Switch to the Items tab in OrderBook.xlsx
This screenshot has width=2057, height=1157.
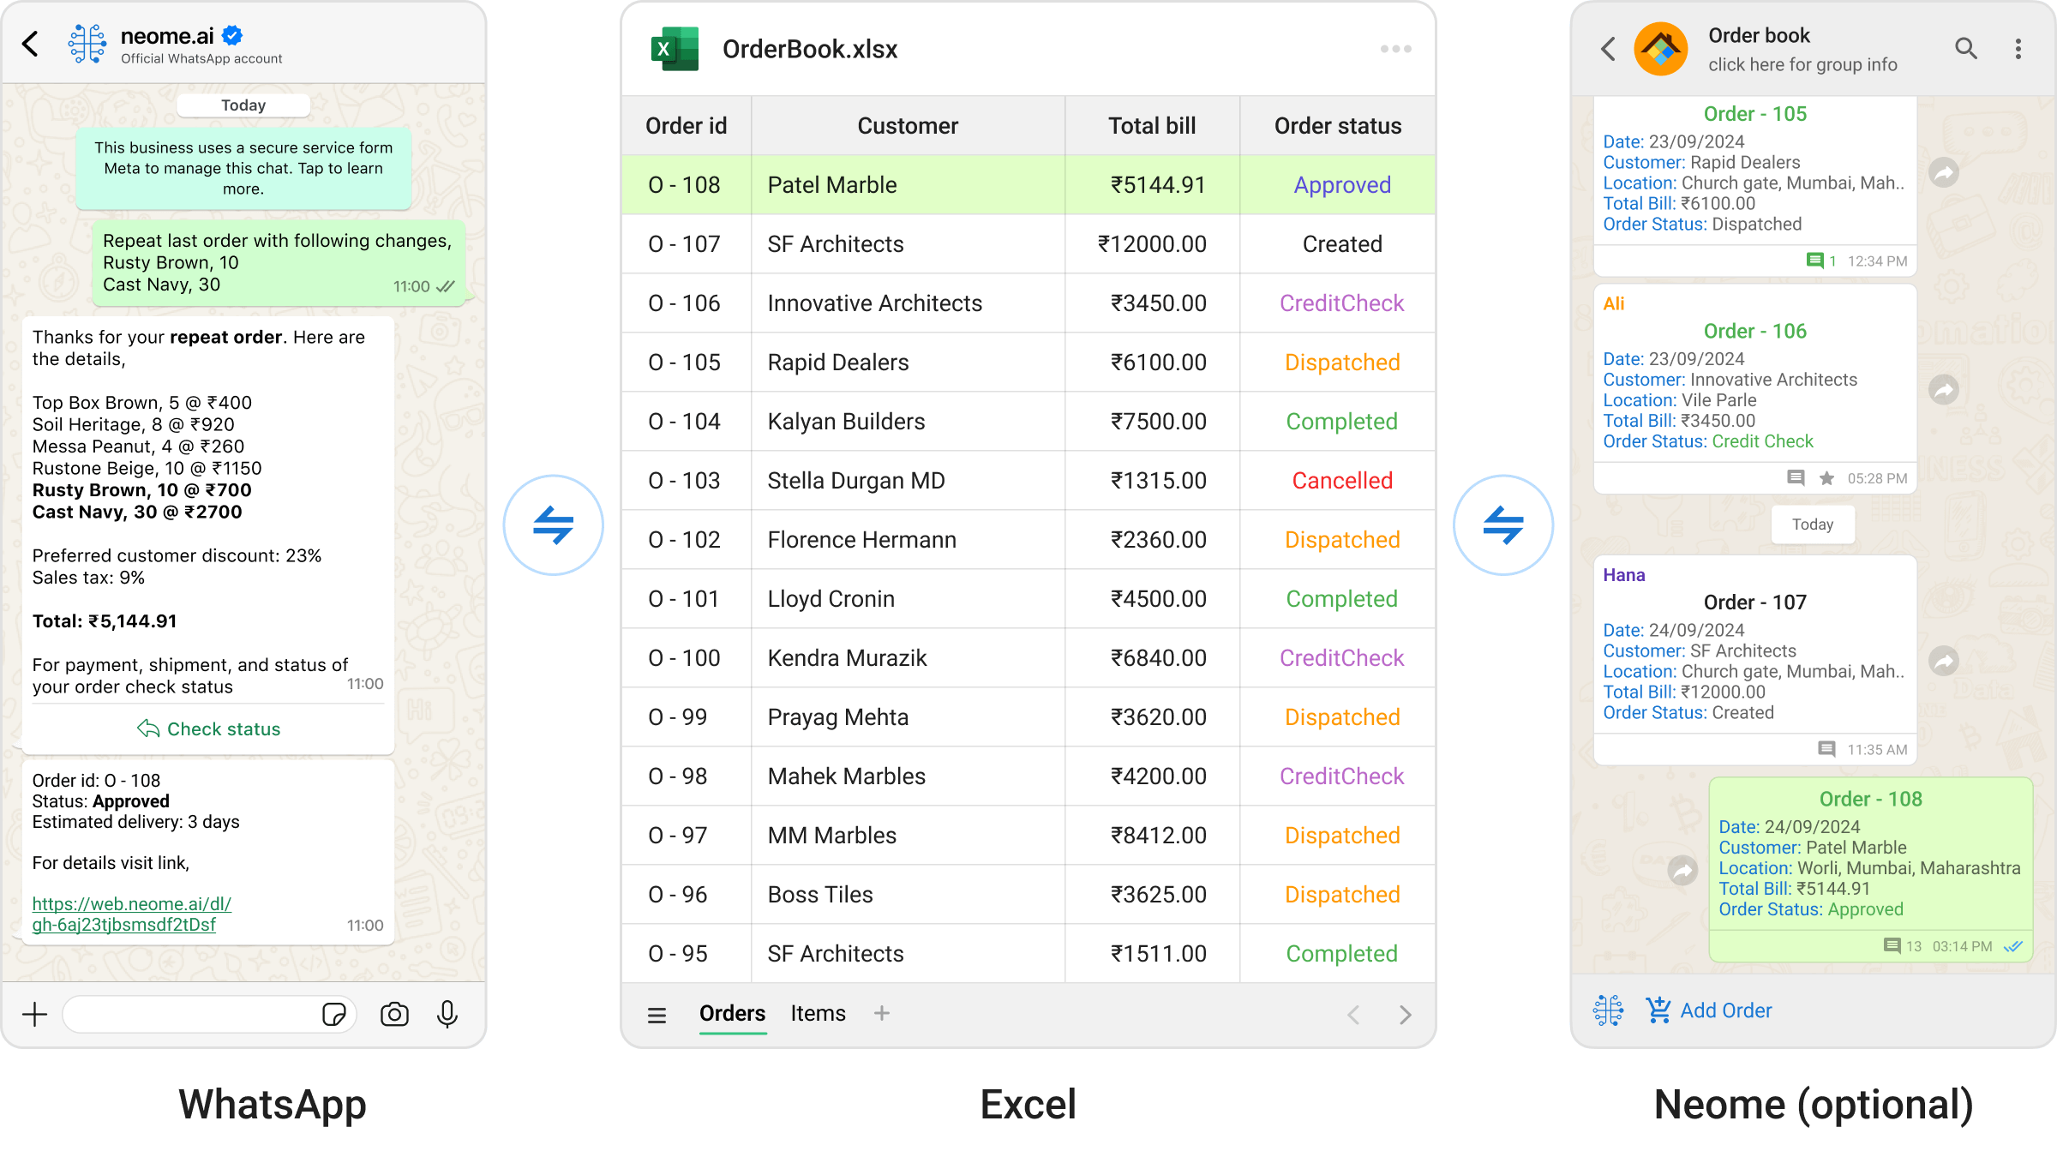[x=817, y=1013]
